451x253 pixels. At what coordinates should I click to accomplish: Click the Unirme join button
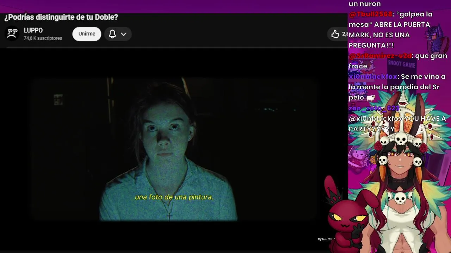[87, 34]
